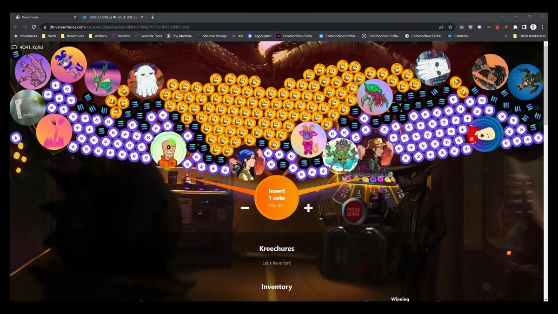Bookmark this page with the star icon
Image resolution: width=558 pixels, height=314 pixels.
[450, 27]
